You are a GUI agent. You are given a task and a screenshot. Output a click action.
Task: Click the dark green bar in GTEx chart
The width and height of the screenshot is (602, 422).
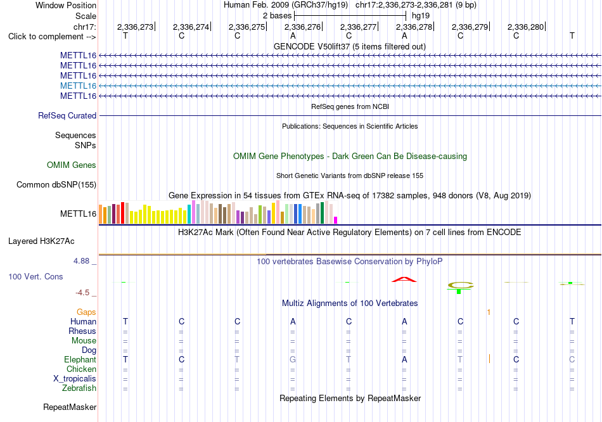tap(322, 213)
